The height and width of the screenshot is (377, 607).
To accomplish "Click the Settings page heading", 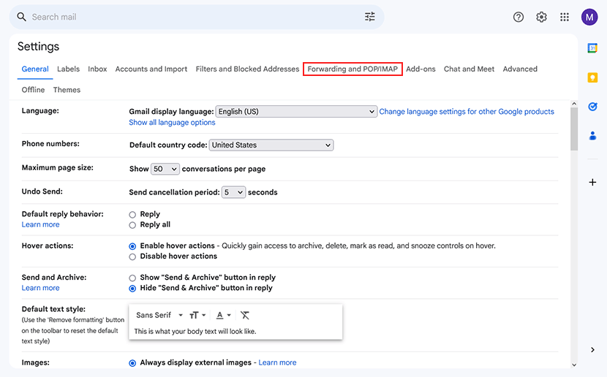I will 38,47.
